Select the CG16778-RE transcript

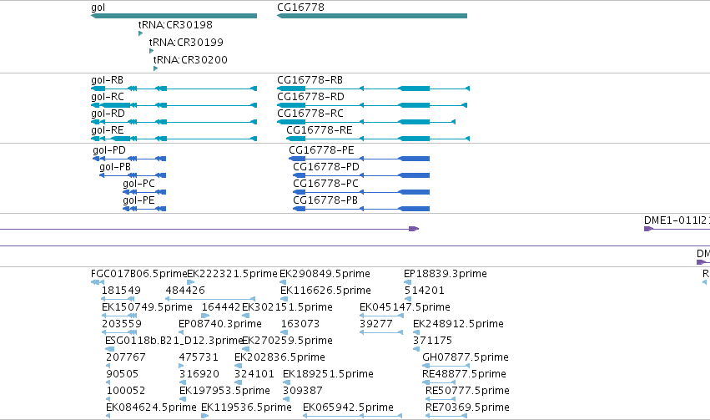coord(378,139)
